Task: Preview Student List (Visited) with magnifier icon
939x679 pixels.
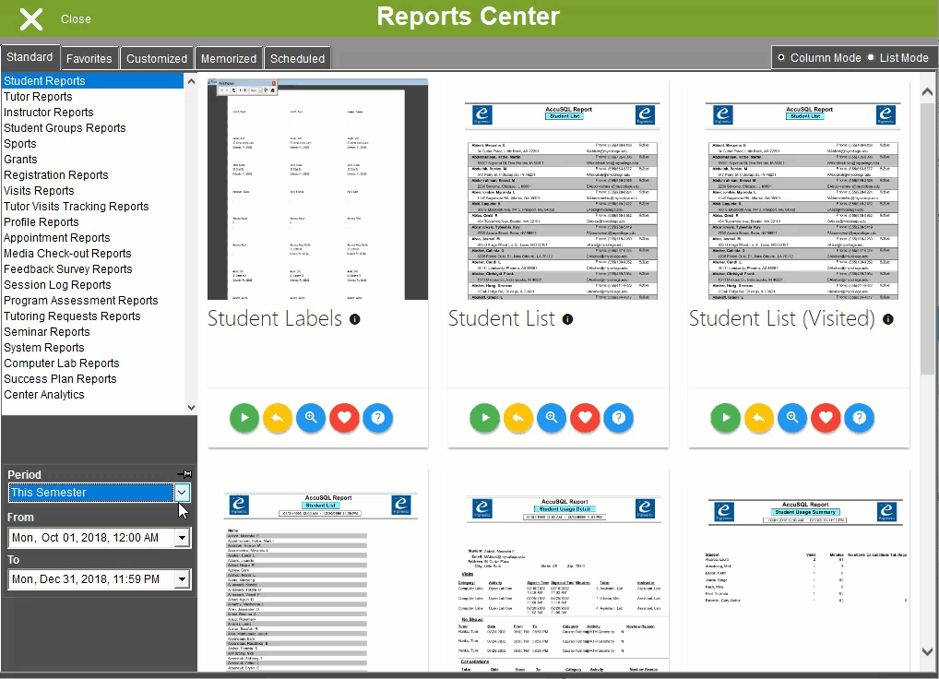Action: coord(793,417)
